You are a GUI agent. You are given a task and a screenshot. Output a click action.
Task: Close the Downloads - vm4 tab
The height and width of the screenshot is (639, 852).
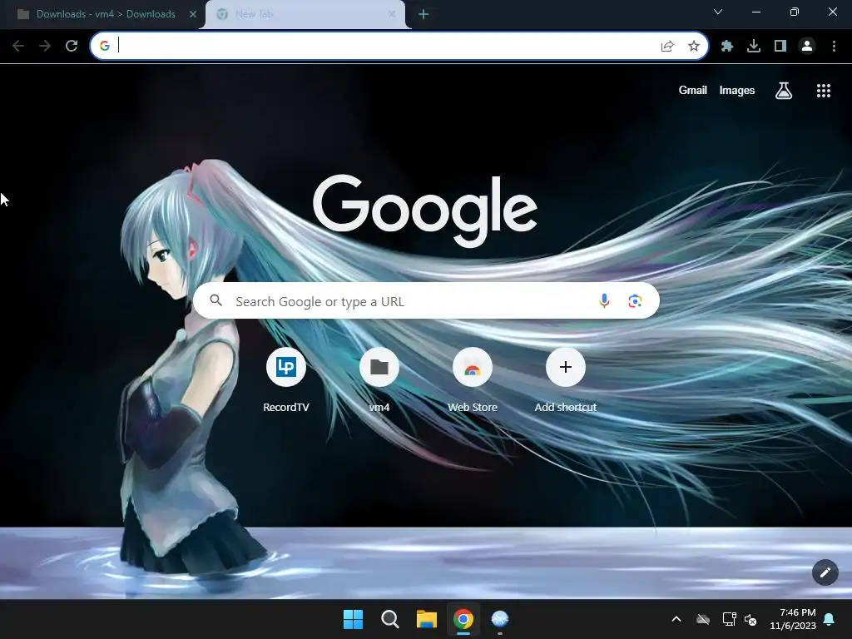(x=192, y=14)
